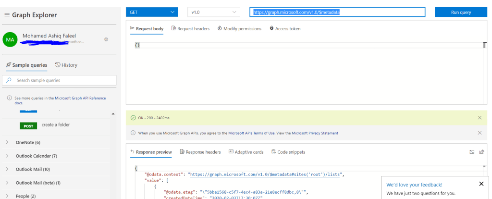
Task: Click the hamburger menu icon beside Graph Explorer
Action: click(7, 15)
